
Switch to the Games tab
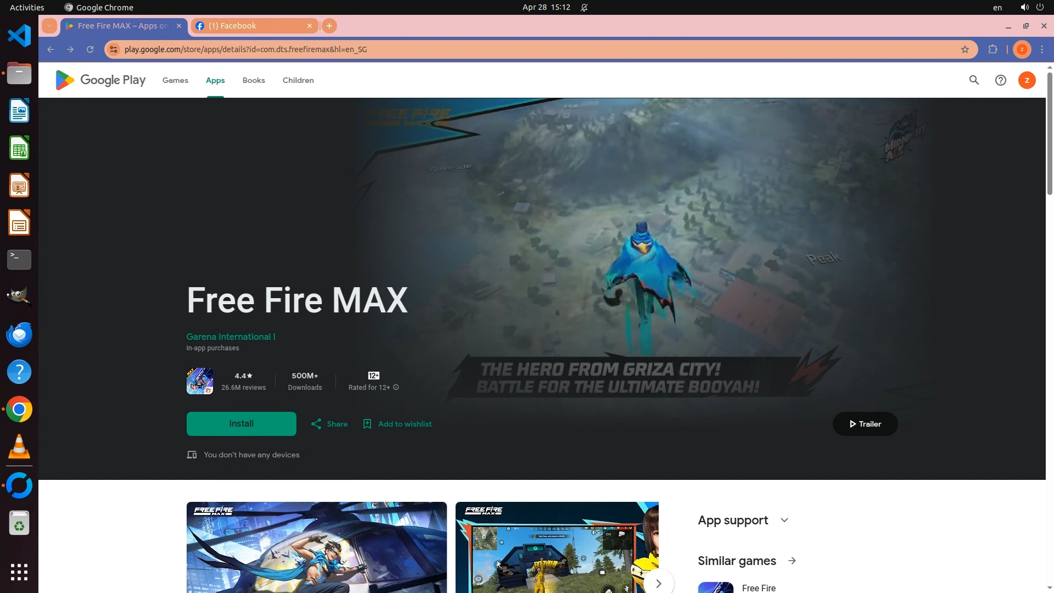click(175, 80)
